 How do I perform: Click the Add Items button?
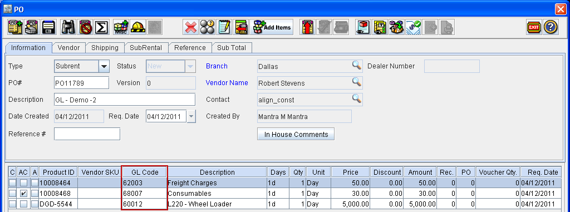pos(272,27)
